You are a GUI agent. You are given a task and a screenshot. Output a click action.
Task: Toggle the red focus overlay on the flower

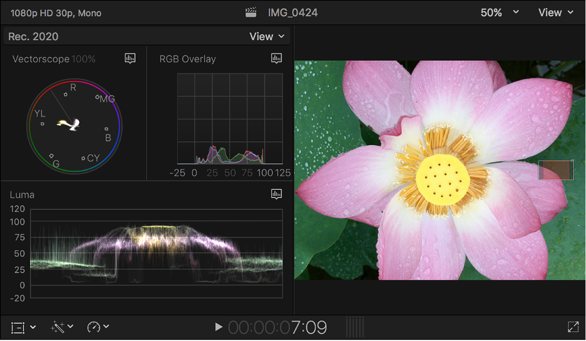556,170
